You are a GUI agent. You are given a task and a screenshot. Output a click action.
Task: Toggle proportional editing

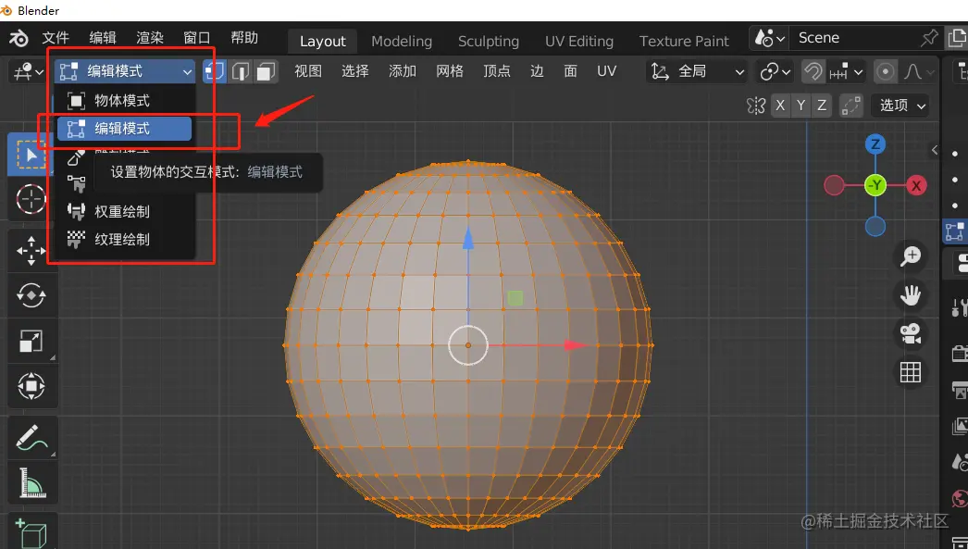886,72
